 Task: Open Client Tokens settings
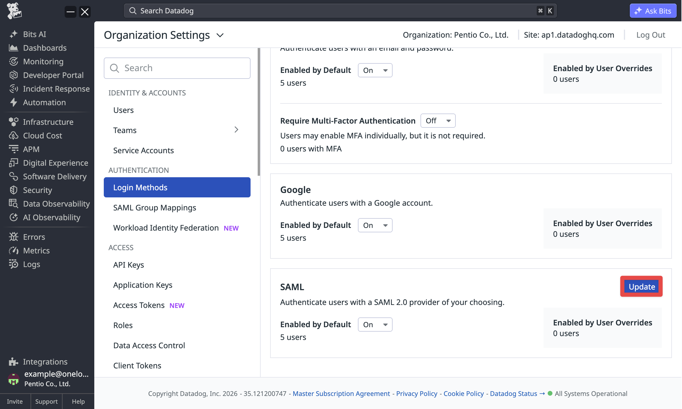177,365
